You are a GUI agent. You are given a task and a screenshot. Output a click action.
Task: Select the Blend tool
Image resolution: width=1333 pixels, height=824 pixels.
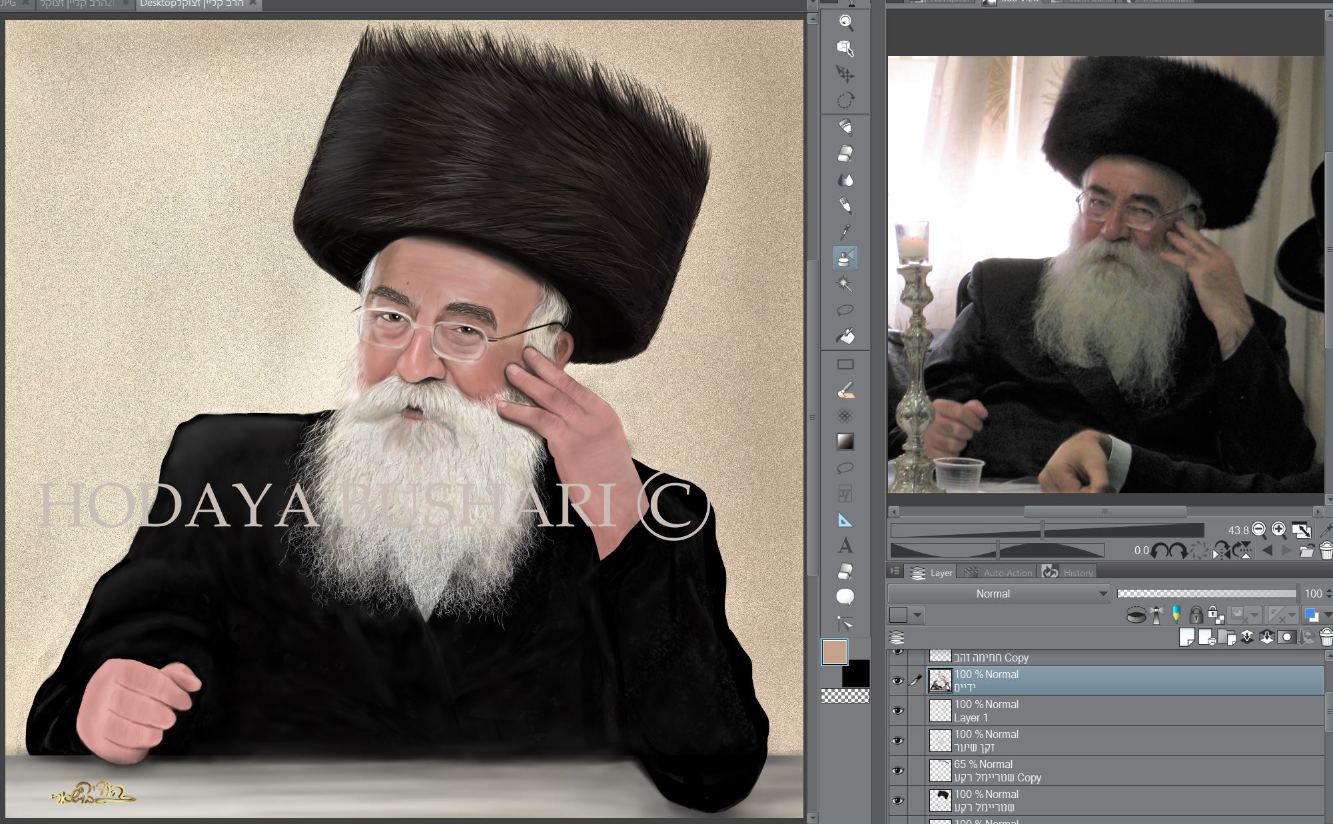pyautogui.click(x=846, y=179)
